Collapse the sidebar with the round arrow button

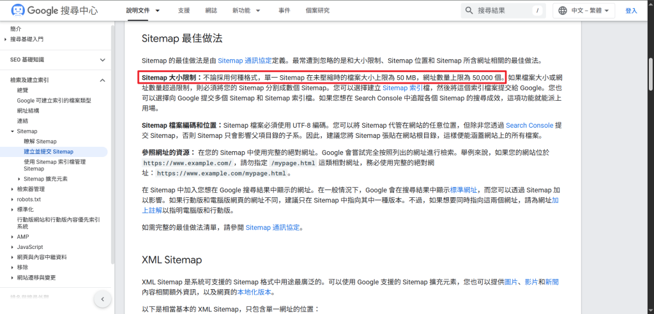click(103, 299)
